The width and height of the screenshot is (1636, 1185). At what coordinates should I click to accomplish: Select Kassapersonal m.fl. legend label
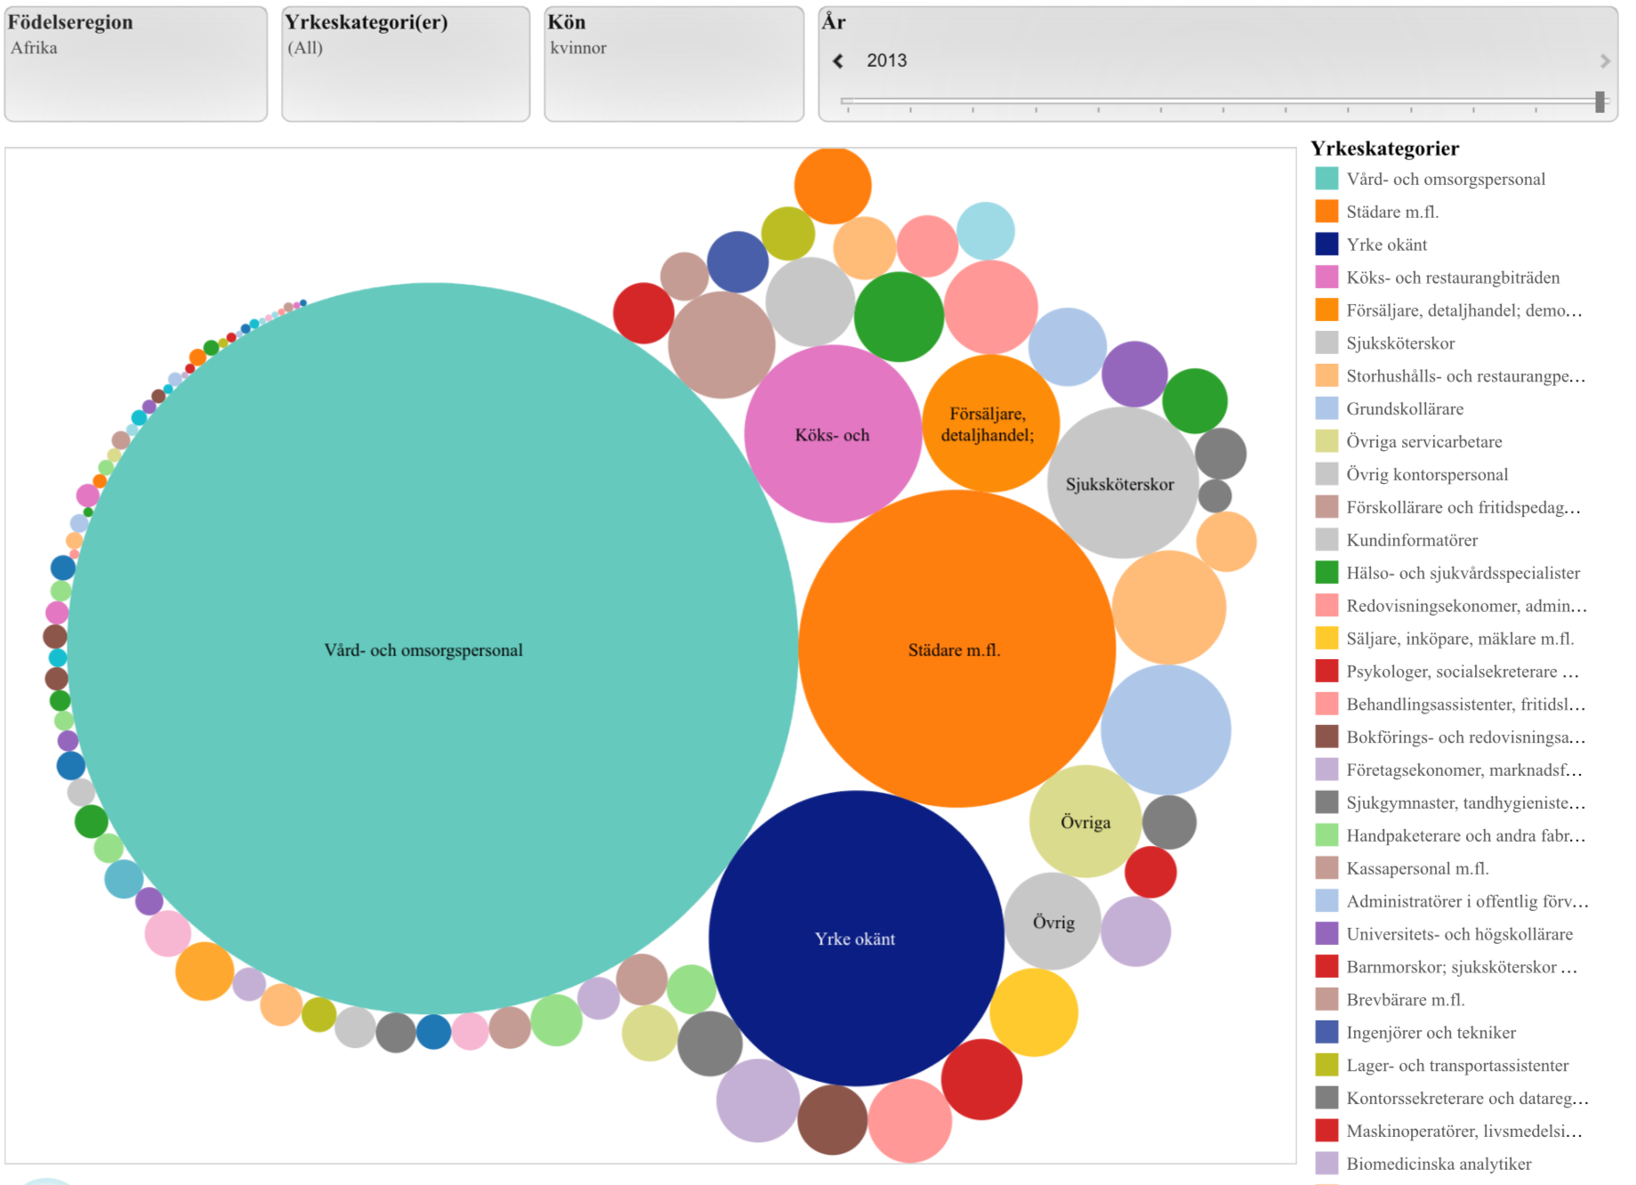(1417, 868)
